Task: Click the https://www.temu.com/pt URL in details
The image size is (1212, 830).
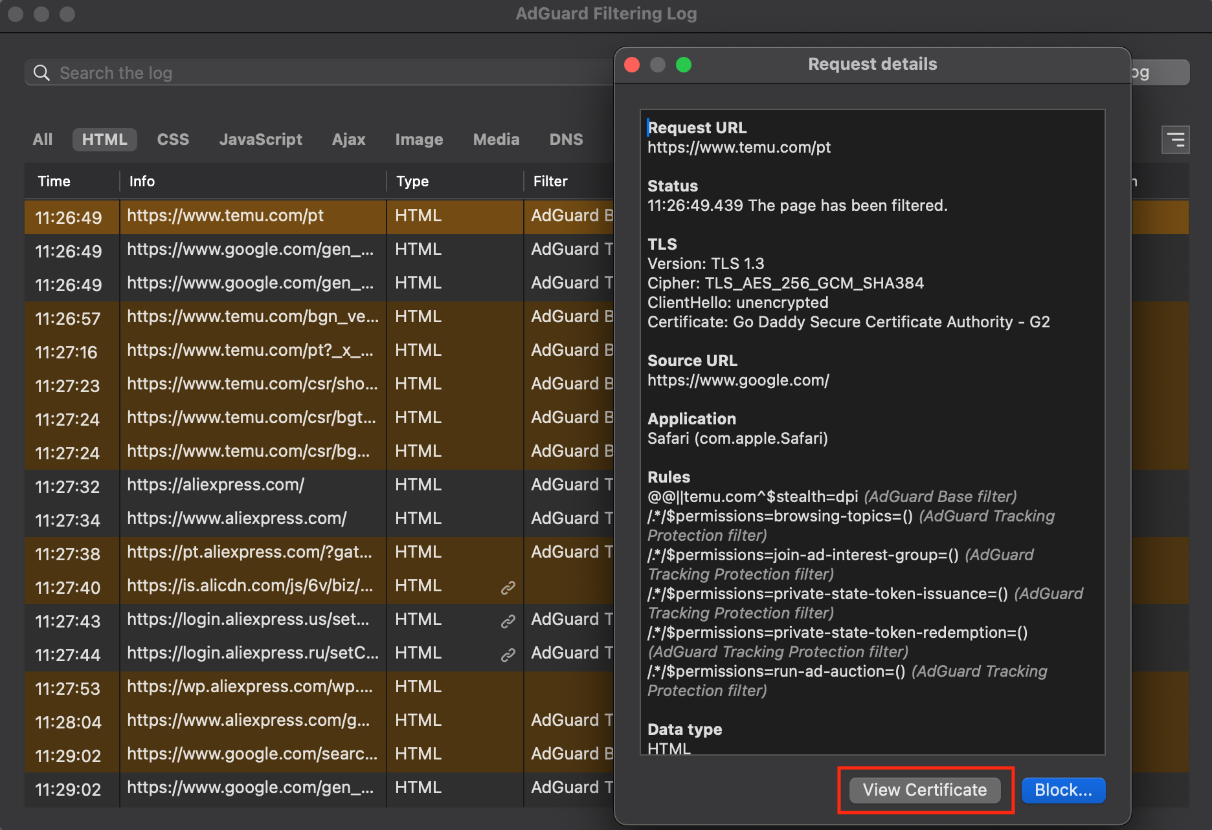Action: [x=739, y=147]
